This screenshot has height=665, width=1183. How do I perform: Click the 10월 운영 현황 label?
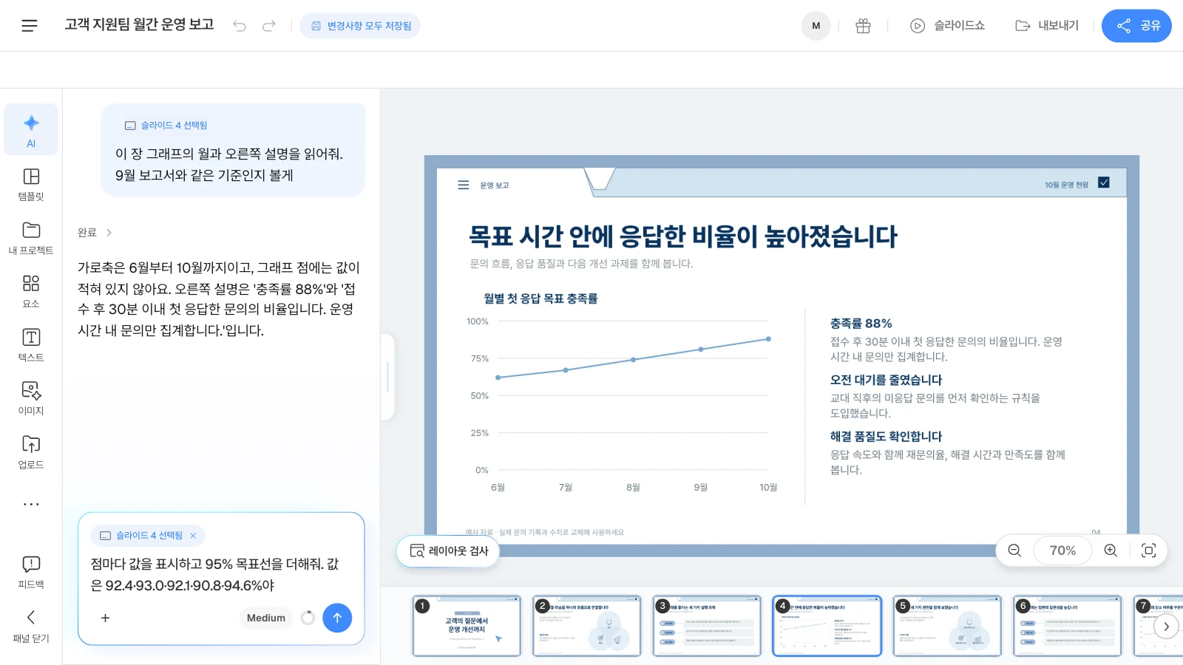pyautogui.click(x=1066, y=185)
